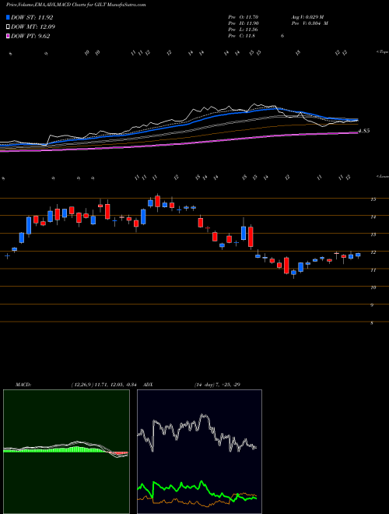Click the MACD panel title

(x=23, y=385)
